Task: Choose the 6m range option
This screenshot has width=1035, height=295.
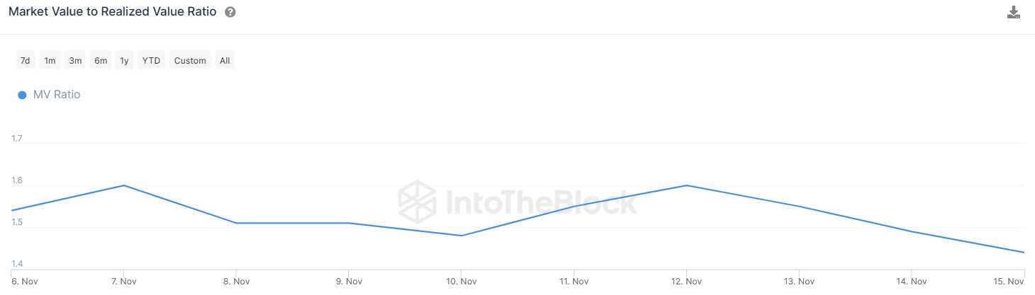Action: point(101,61)
